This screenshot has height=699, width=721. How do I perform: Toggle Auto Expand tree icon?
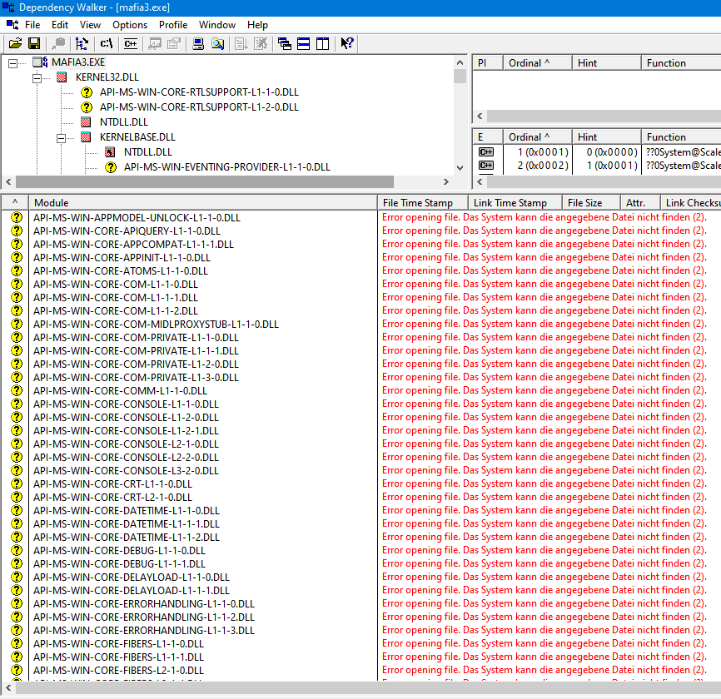[x=82, y=43]
